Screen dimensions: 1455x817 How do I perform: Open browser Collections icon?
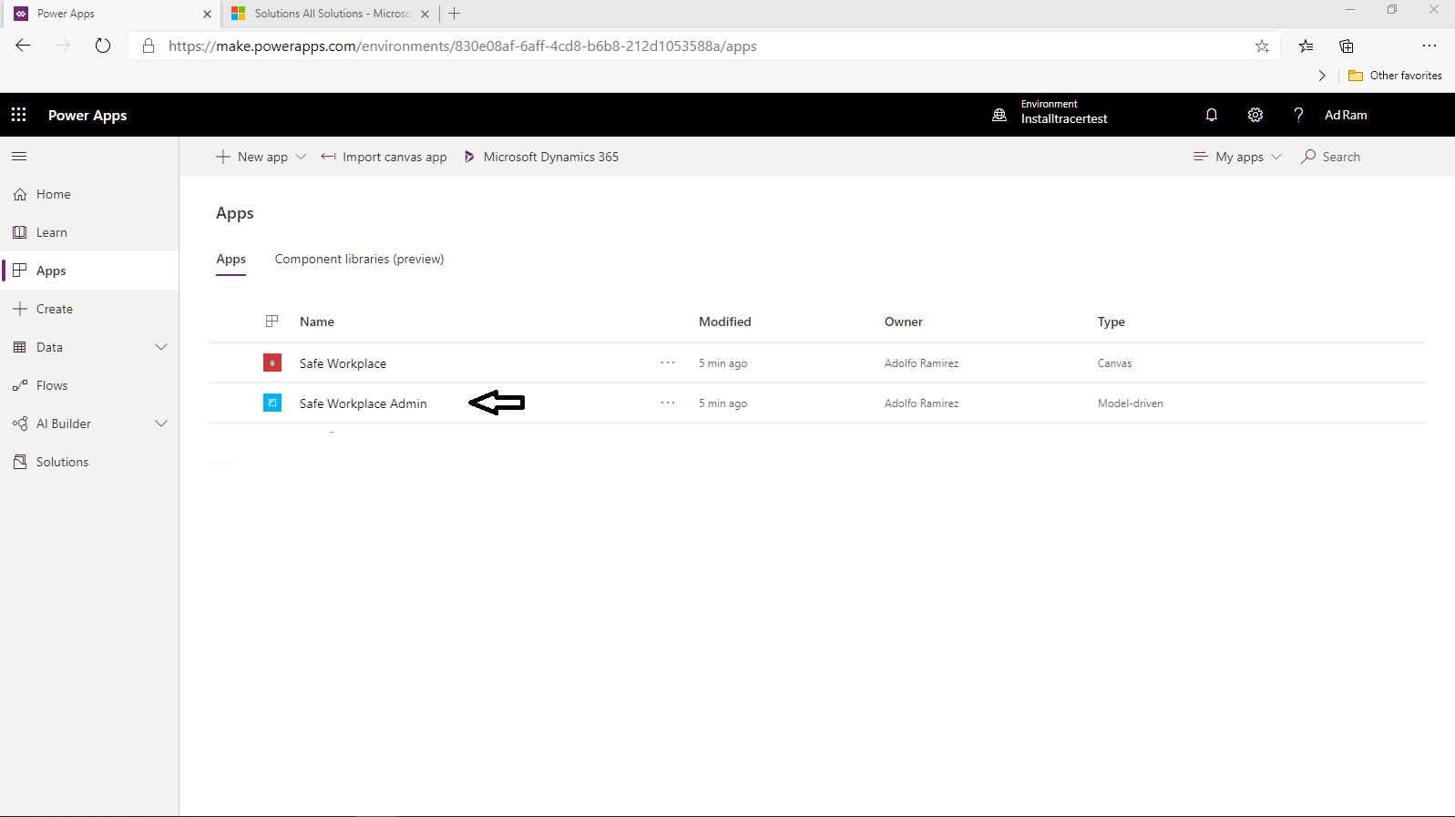pos(1347,46)
